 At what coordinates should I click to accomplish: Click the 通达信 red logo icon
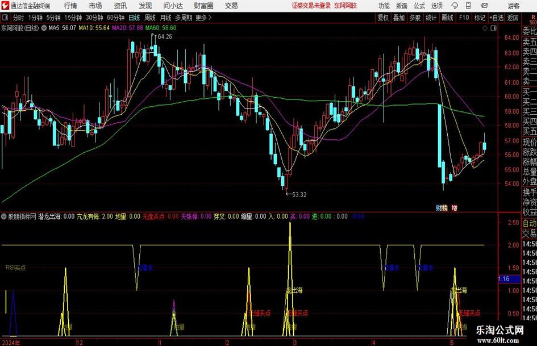pos(5,6)
